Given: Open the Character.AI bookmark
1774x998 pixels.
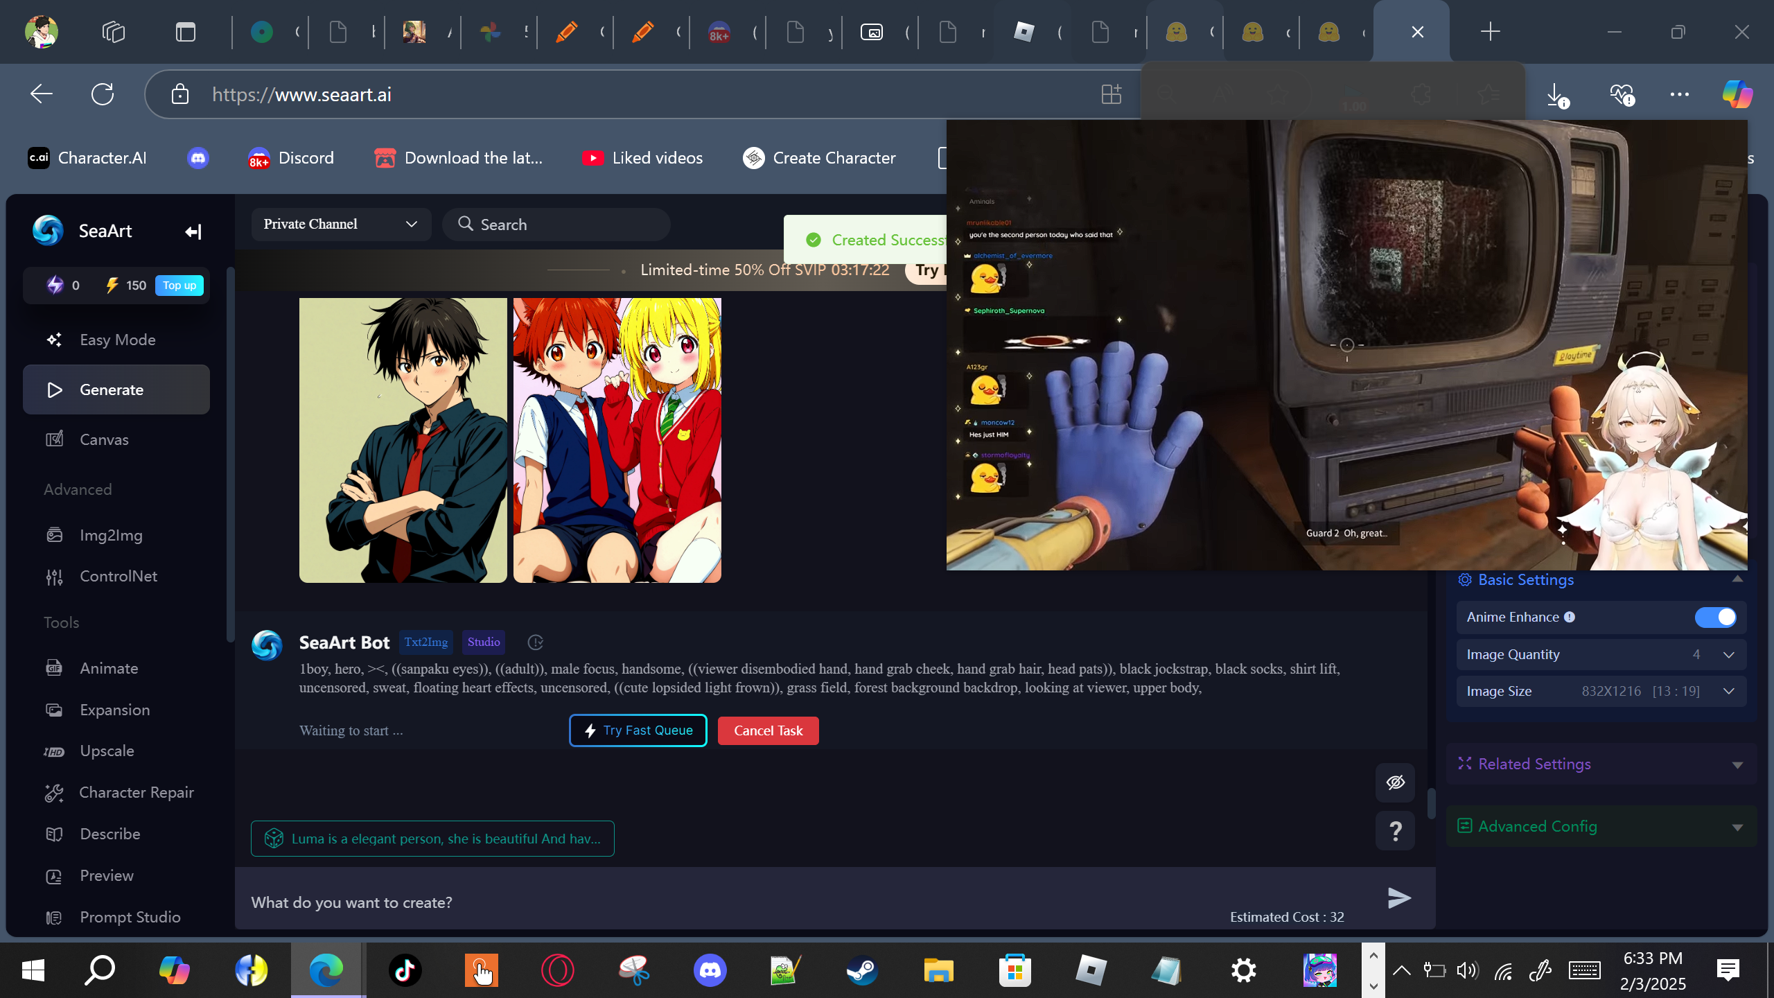Looking at the screenshot, I should pos(87,158).
